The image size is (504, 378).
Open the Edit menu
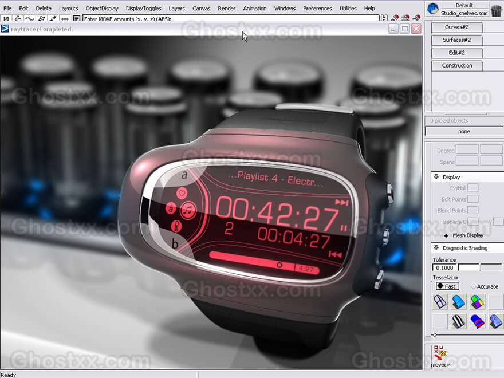23,9
